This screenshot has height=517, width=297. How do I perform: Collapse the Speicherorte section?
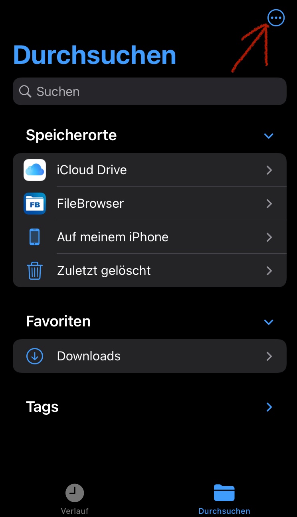click(x=269, y=136)
